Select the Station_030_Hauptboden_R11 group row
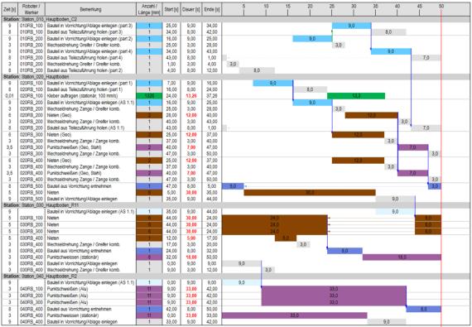 point(236,205)
